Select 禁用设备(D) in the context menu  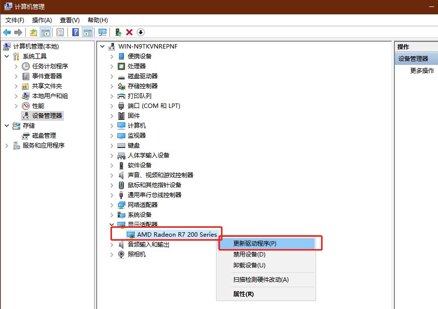tap(249, 255)
